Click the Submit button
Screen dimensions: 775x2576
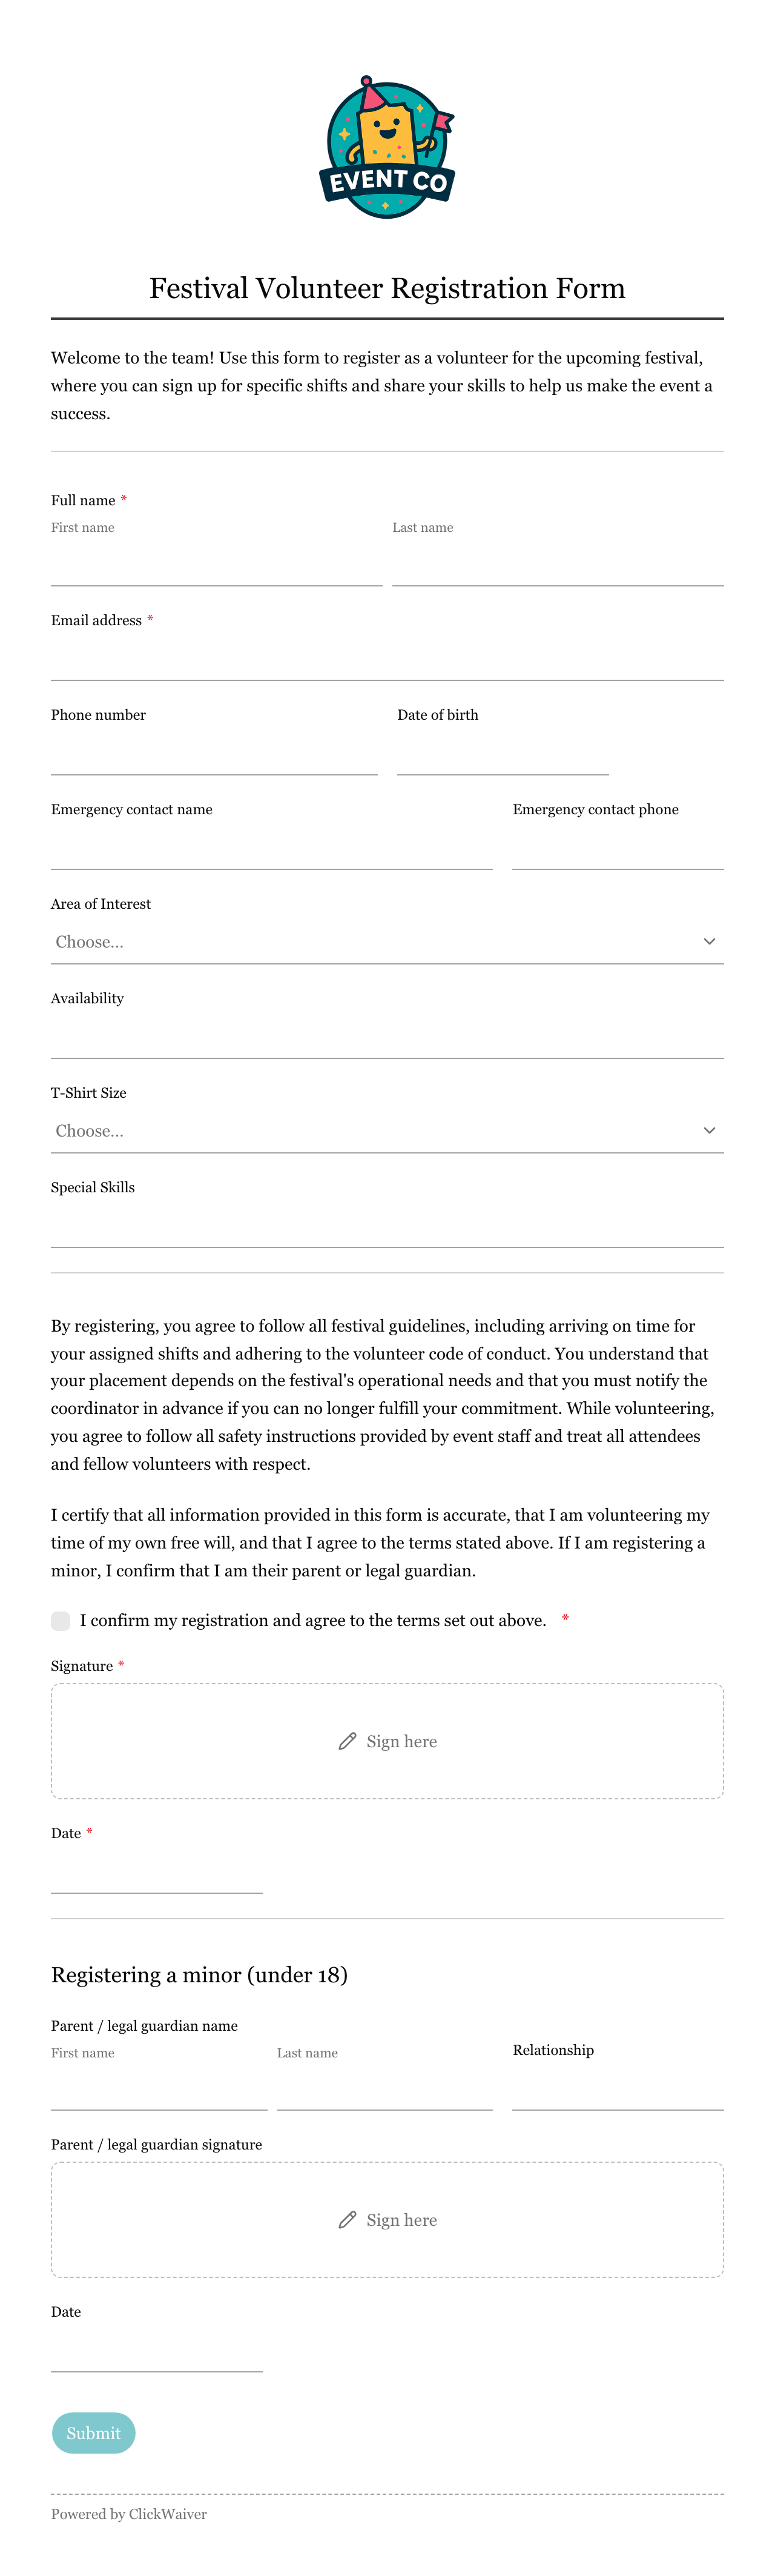(93, 2433)
